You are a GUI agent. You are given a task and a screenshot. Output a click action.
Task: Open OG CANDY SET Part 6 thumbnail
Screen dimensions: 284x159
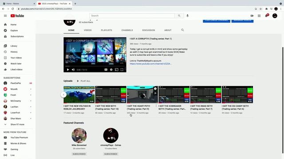coord(237,95)
